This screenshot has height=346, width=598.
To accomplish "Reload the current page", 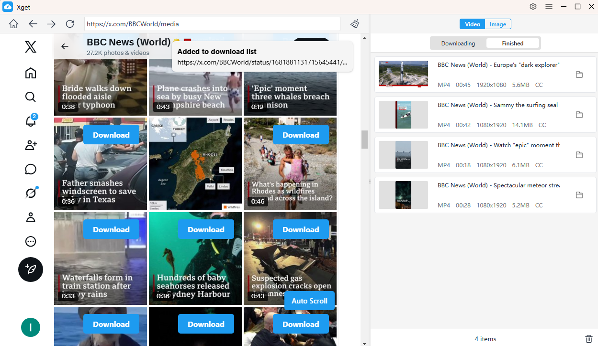I will click(70, 24).
